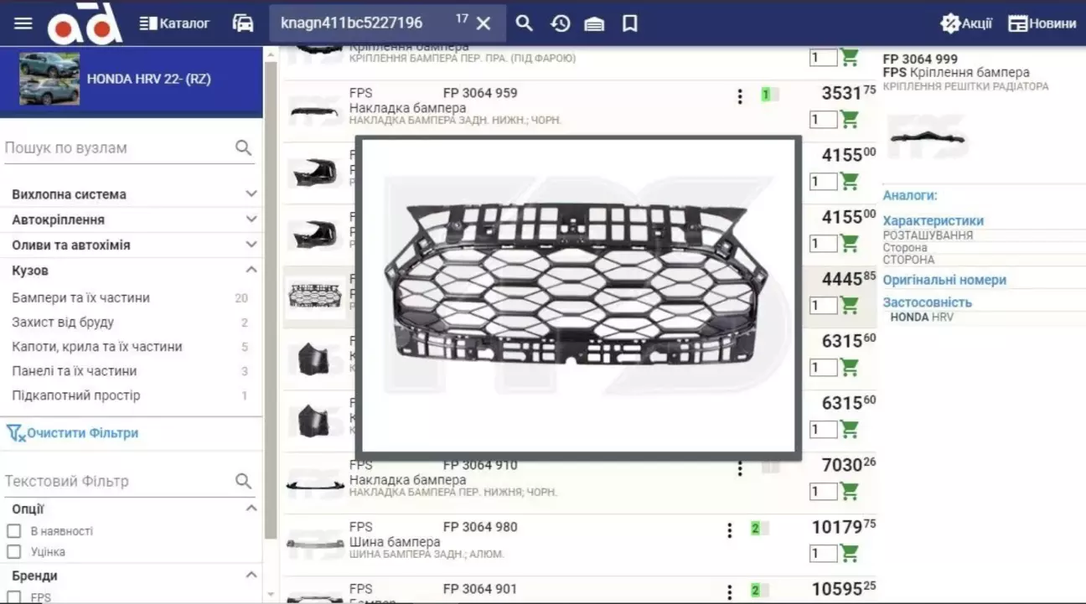Click Очистити Фільтри link
1086x604 pixels.
[73, 433]
